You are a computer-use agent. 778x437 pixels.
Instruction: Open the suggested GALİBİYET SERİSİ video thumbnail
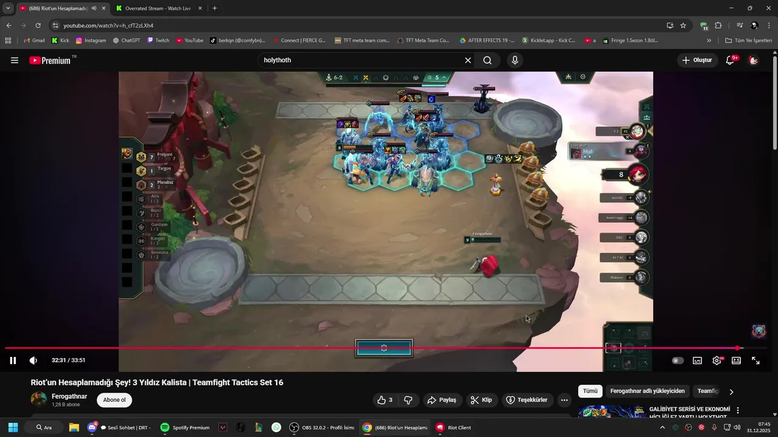point(612,412)
